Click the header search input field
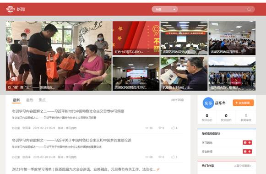The image size is (266, 174). tap(212, 9)
